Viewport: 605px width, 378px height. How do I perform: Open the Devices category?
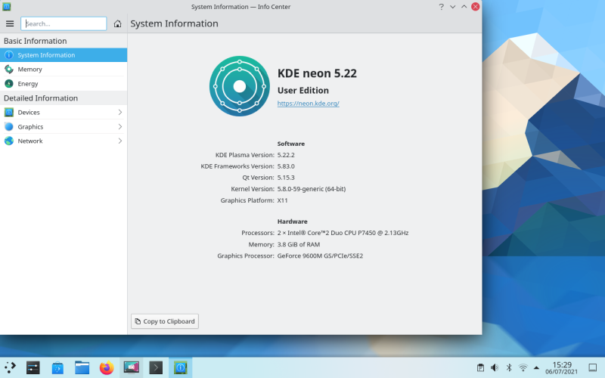[64, 112]
